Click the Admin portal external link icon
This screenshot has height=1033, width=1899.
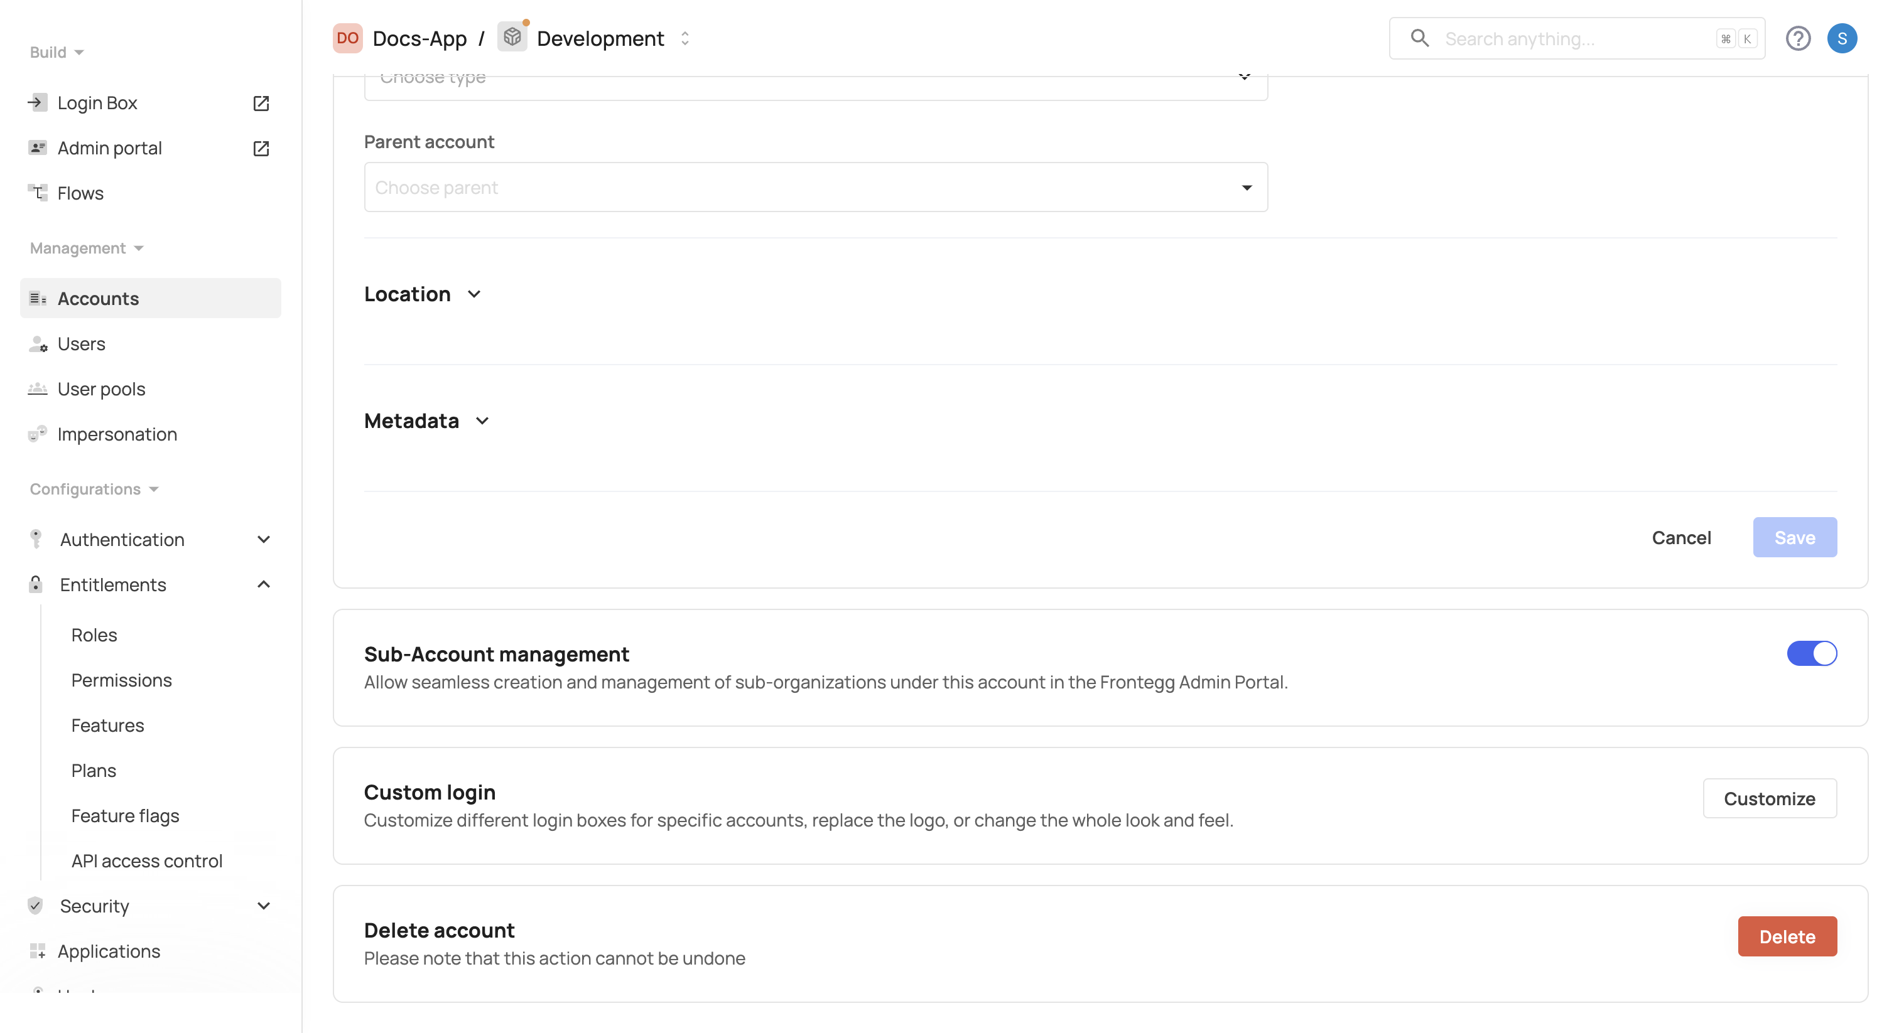pyautogui.click(x=261, y=148)
